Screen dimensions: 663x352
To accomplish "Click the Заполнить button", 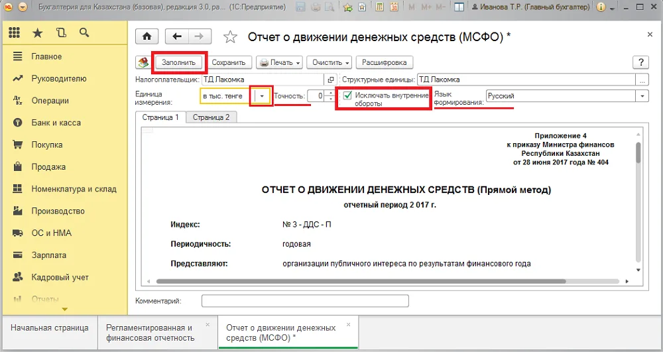I will (179, 62).
